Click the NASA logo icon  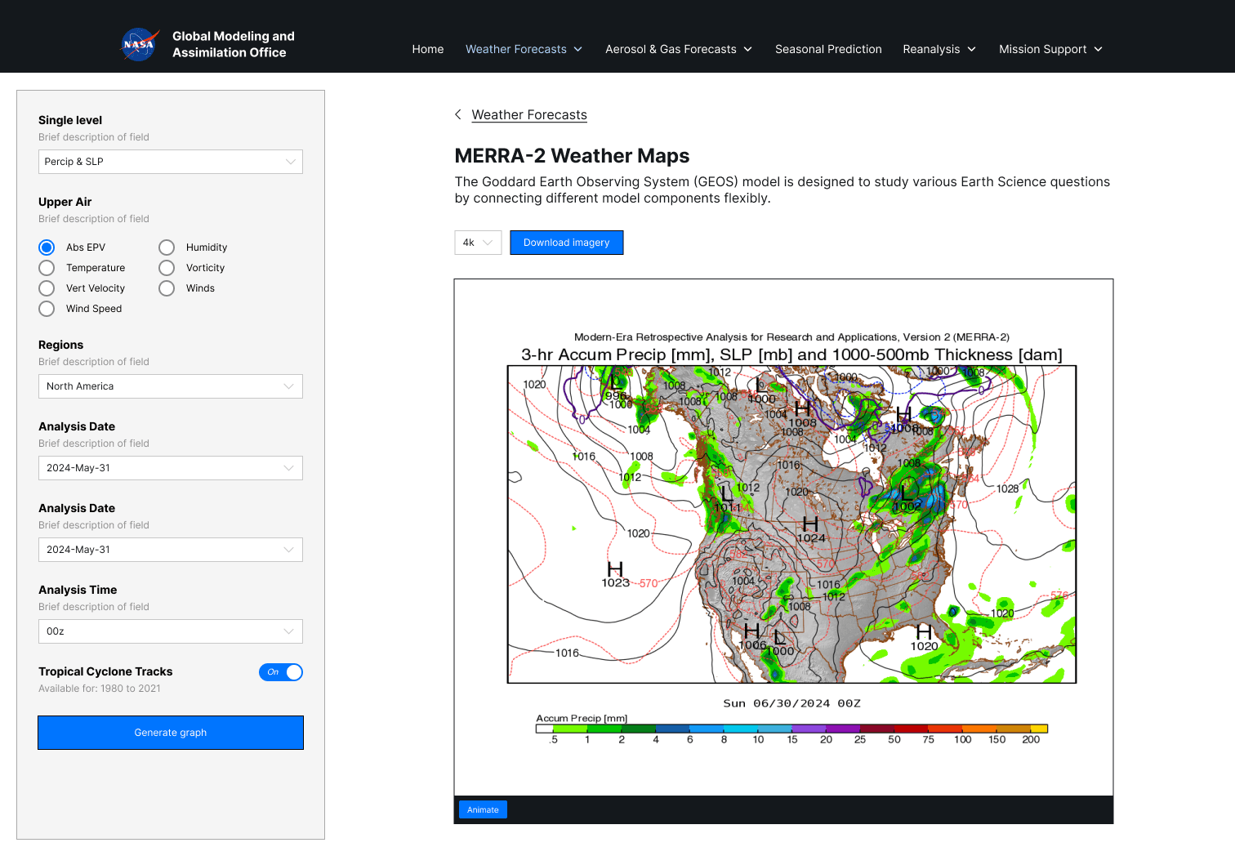139,44
